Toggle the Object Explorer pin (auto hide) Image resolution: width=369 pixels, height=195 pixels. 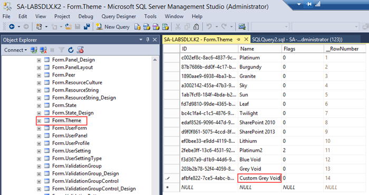(x=148, y=40)
